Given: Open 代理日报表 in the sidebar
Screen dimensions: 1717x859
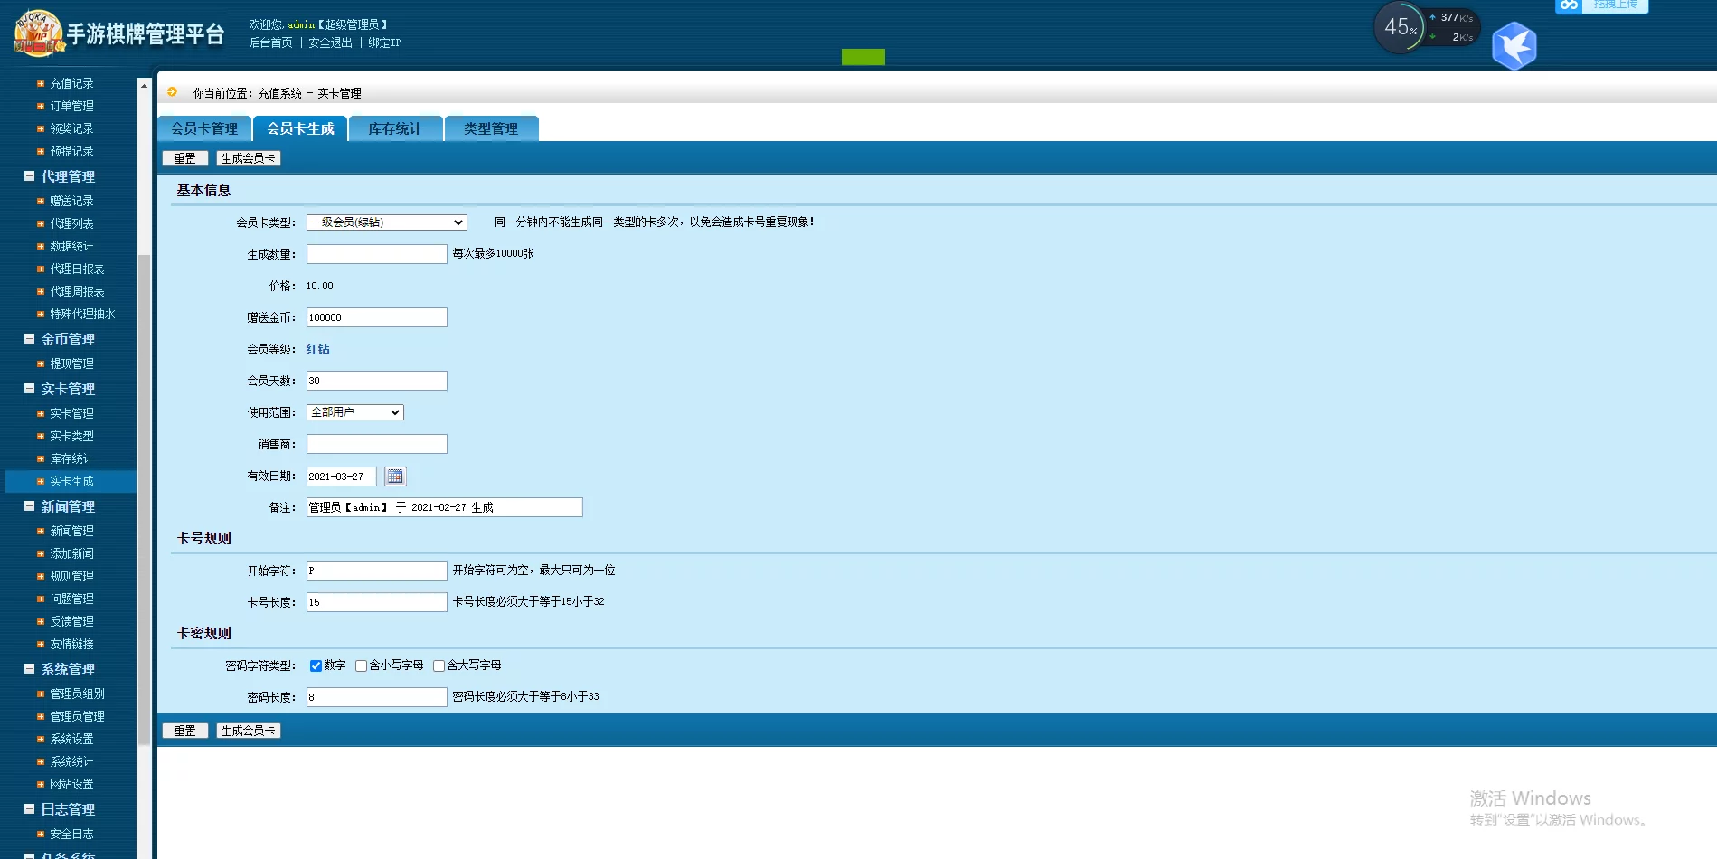Looking at the screenshot, I should [77, 269].
